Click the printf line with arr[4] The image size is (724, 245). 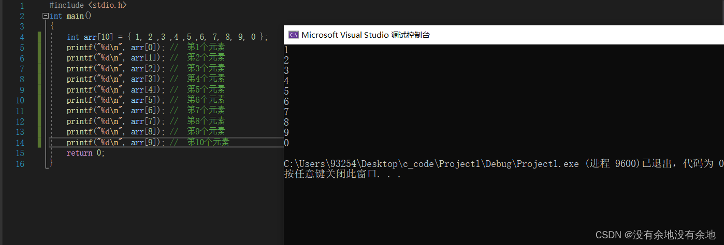(146, 90)
